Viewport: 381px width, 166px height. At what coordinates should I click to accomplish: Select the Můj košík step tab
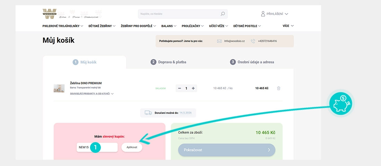(x=85, y=62)
